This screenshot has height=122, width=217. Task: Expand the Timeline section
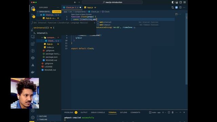pyautogui.click(x=49, y=119)
